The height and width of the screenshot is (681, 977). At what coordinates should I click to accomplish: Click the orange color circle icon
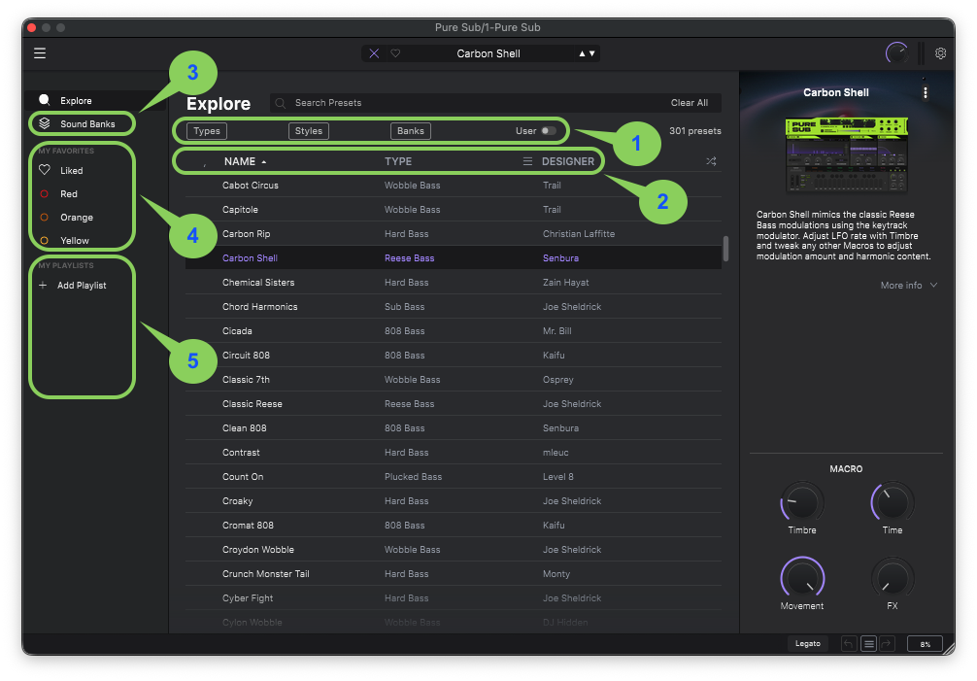coord(45,218)
